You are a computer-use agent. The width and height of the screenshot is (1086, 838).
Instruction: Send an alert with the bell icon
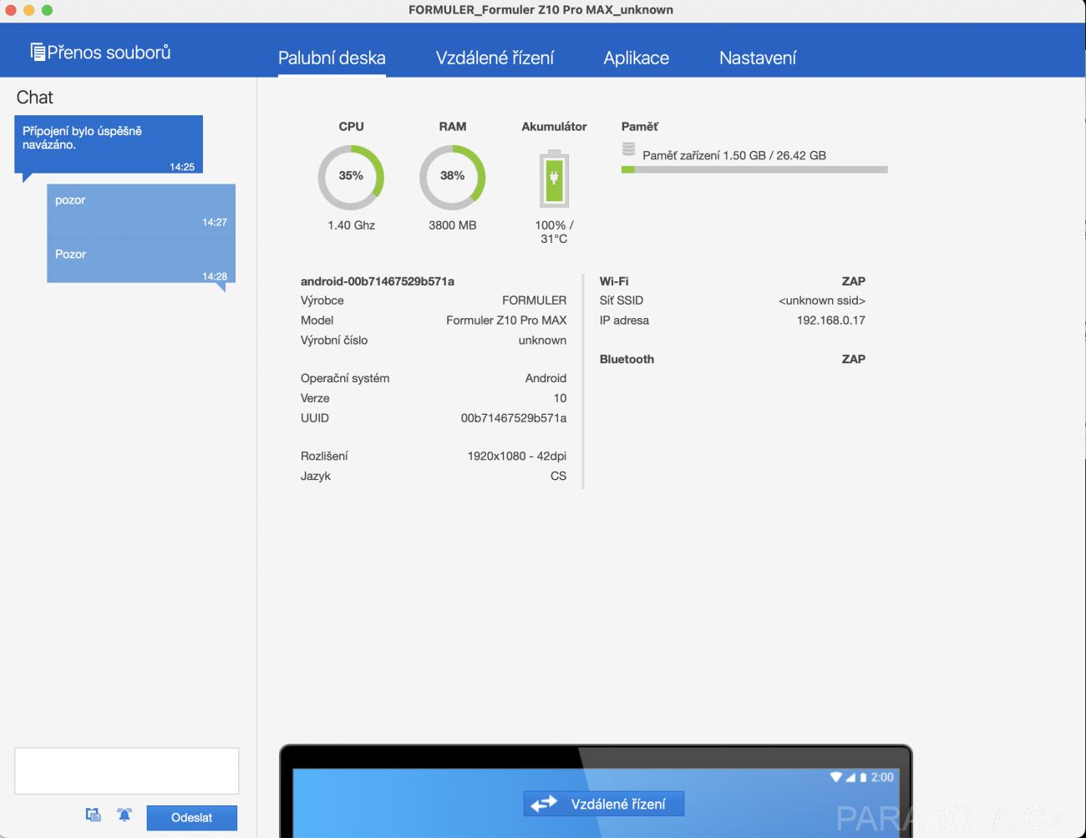[x=124, y=815]
